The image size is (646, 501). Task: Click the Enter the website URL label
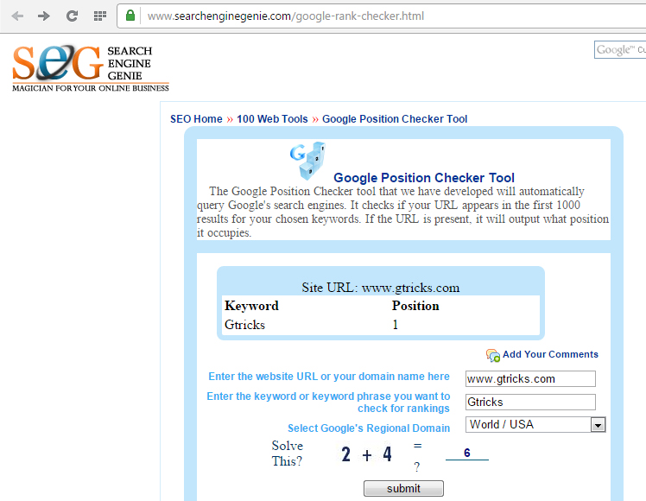[329, 376]
